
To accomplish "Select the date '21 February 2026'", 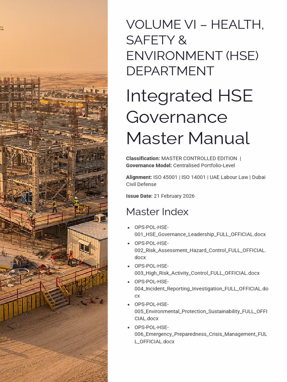I will point(174,196).
